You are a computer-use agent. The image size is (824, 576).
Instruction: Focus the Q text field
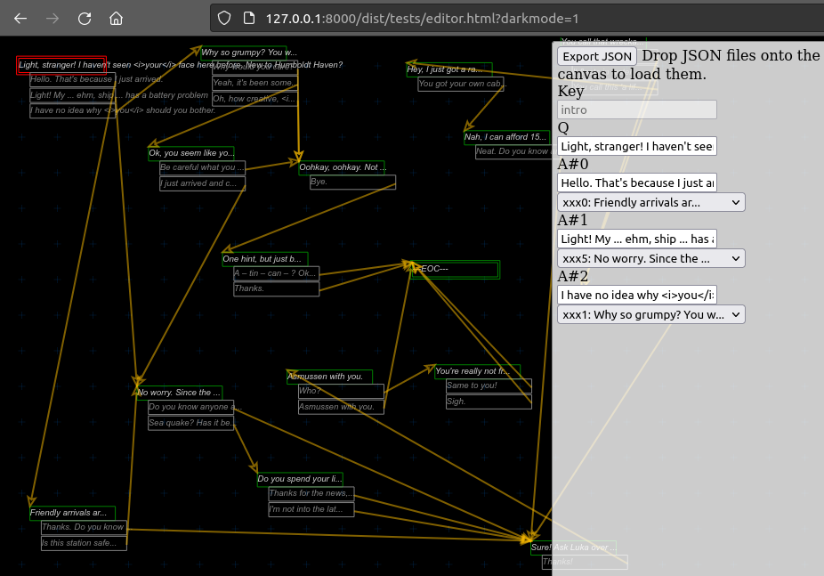click(636, 146)
